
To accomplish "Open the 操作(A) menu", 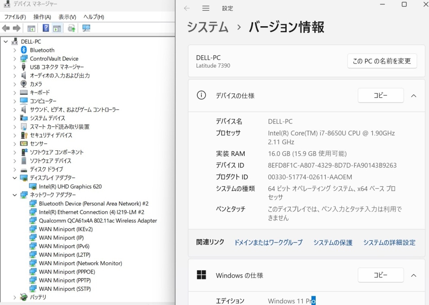I will [x=42, y=17].
